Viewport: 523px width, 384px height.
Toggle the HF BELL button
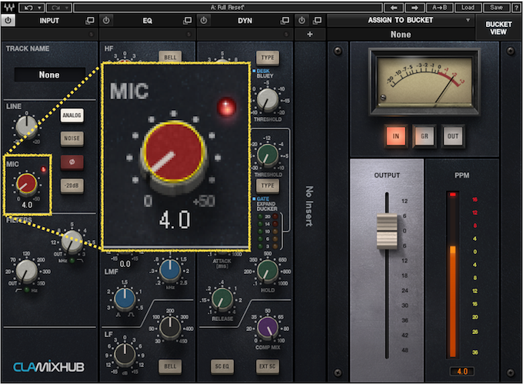click(x=170, y=57)
